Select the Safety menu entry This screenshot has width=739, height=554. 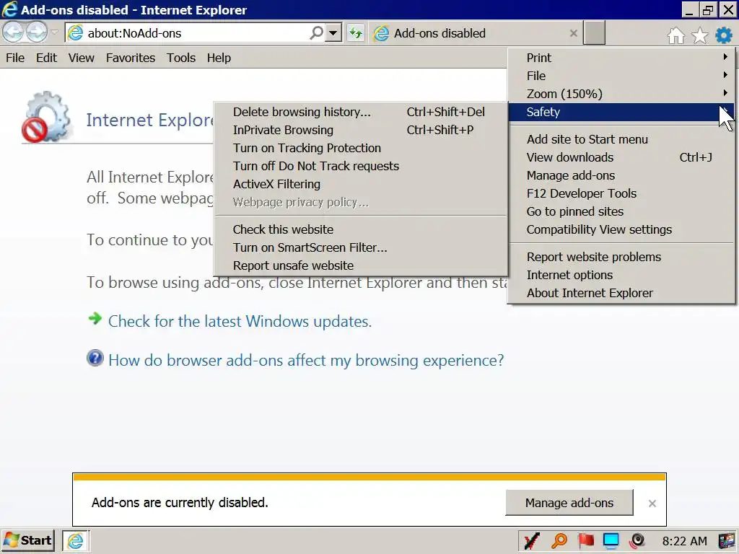click(621, 112)
